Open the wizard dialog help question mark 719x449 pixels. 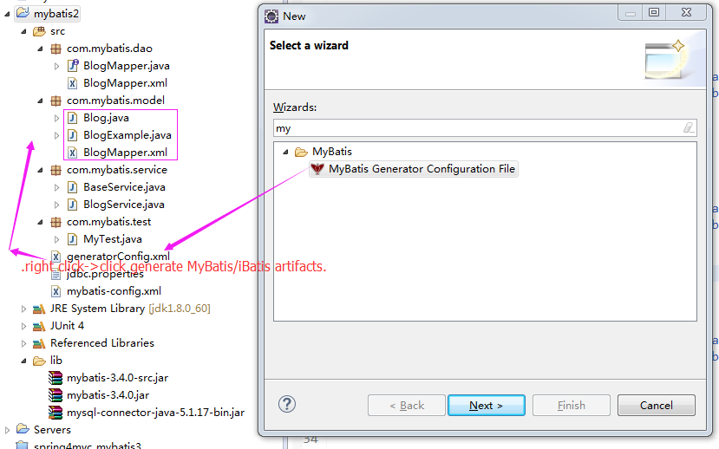[x=287, y=404]
